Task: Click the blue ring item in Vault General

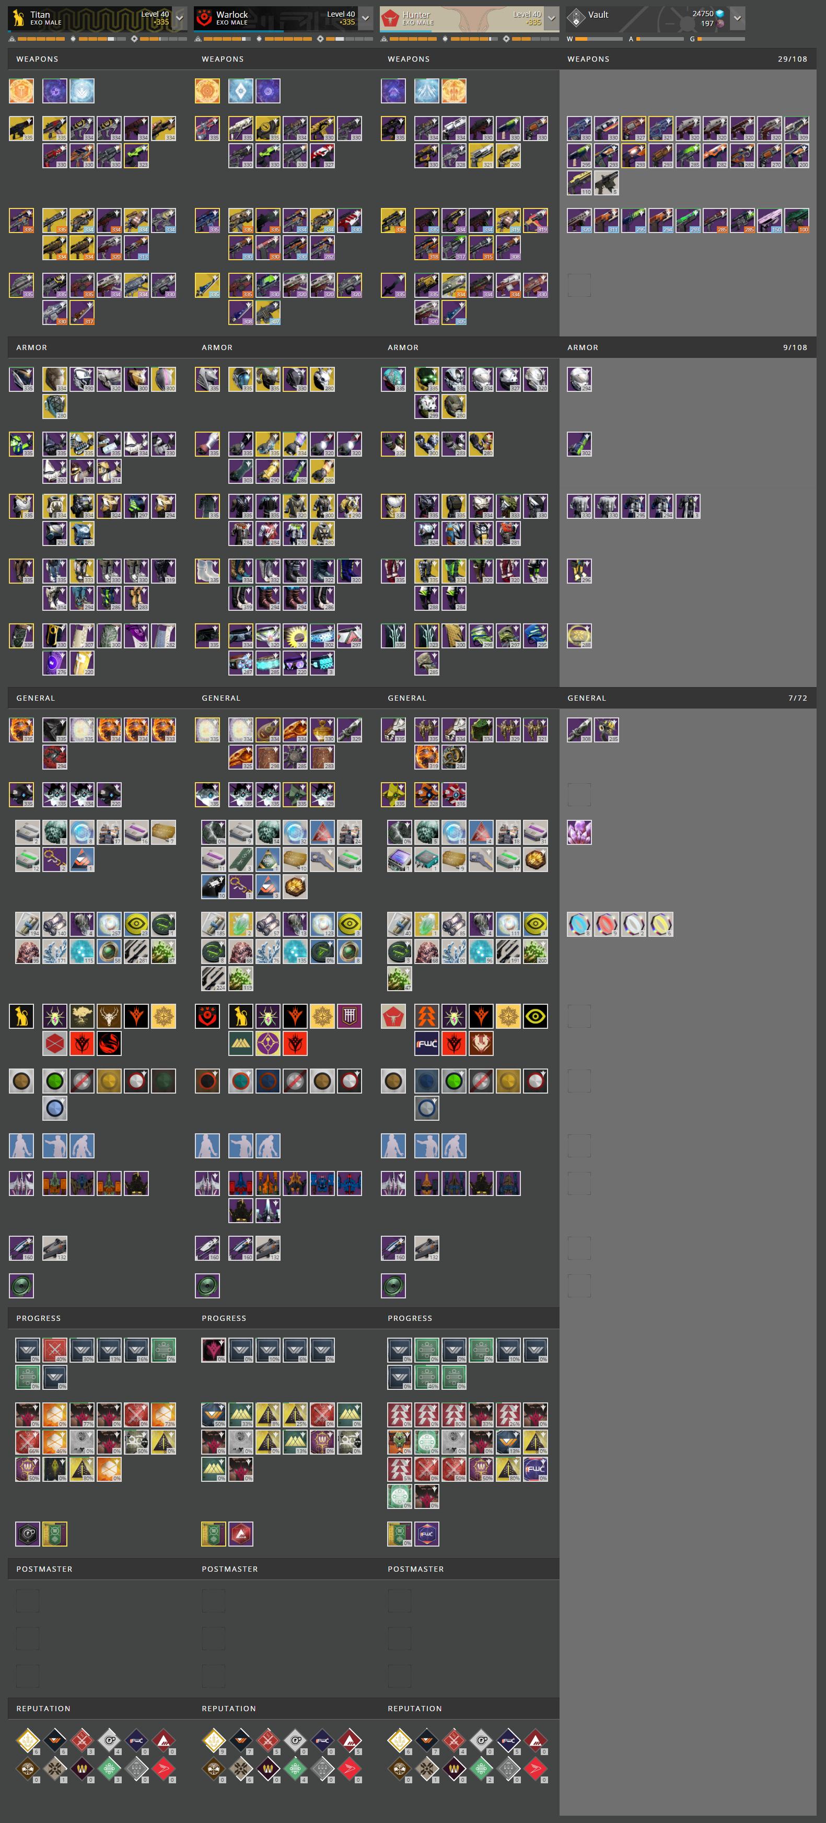Action: [579, 924]
